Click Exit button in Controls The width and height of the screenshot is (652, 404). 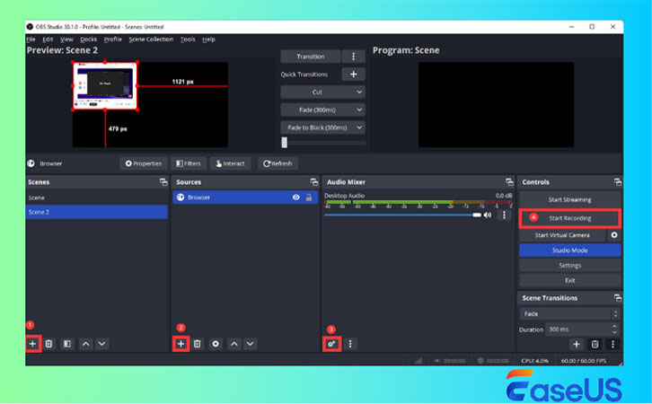[x=569, y=280]
